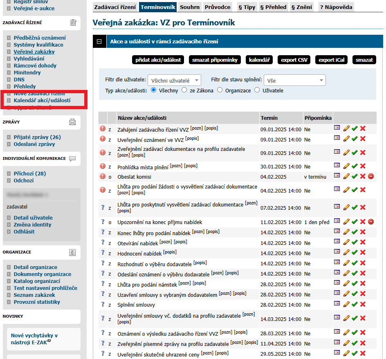Click green checkmark for Prohlídka místa plnění
386x359 pixels.
point(355,166)
